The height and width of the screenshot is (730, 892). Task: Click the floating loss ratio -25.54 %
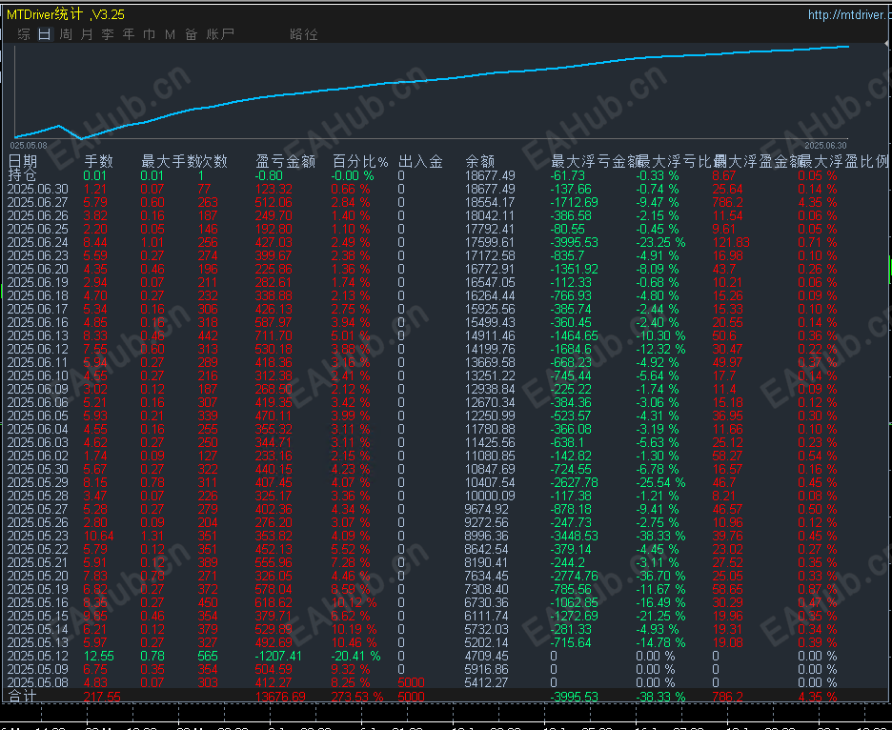coord(660,482)
